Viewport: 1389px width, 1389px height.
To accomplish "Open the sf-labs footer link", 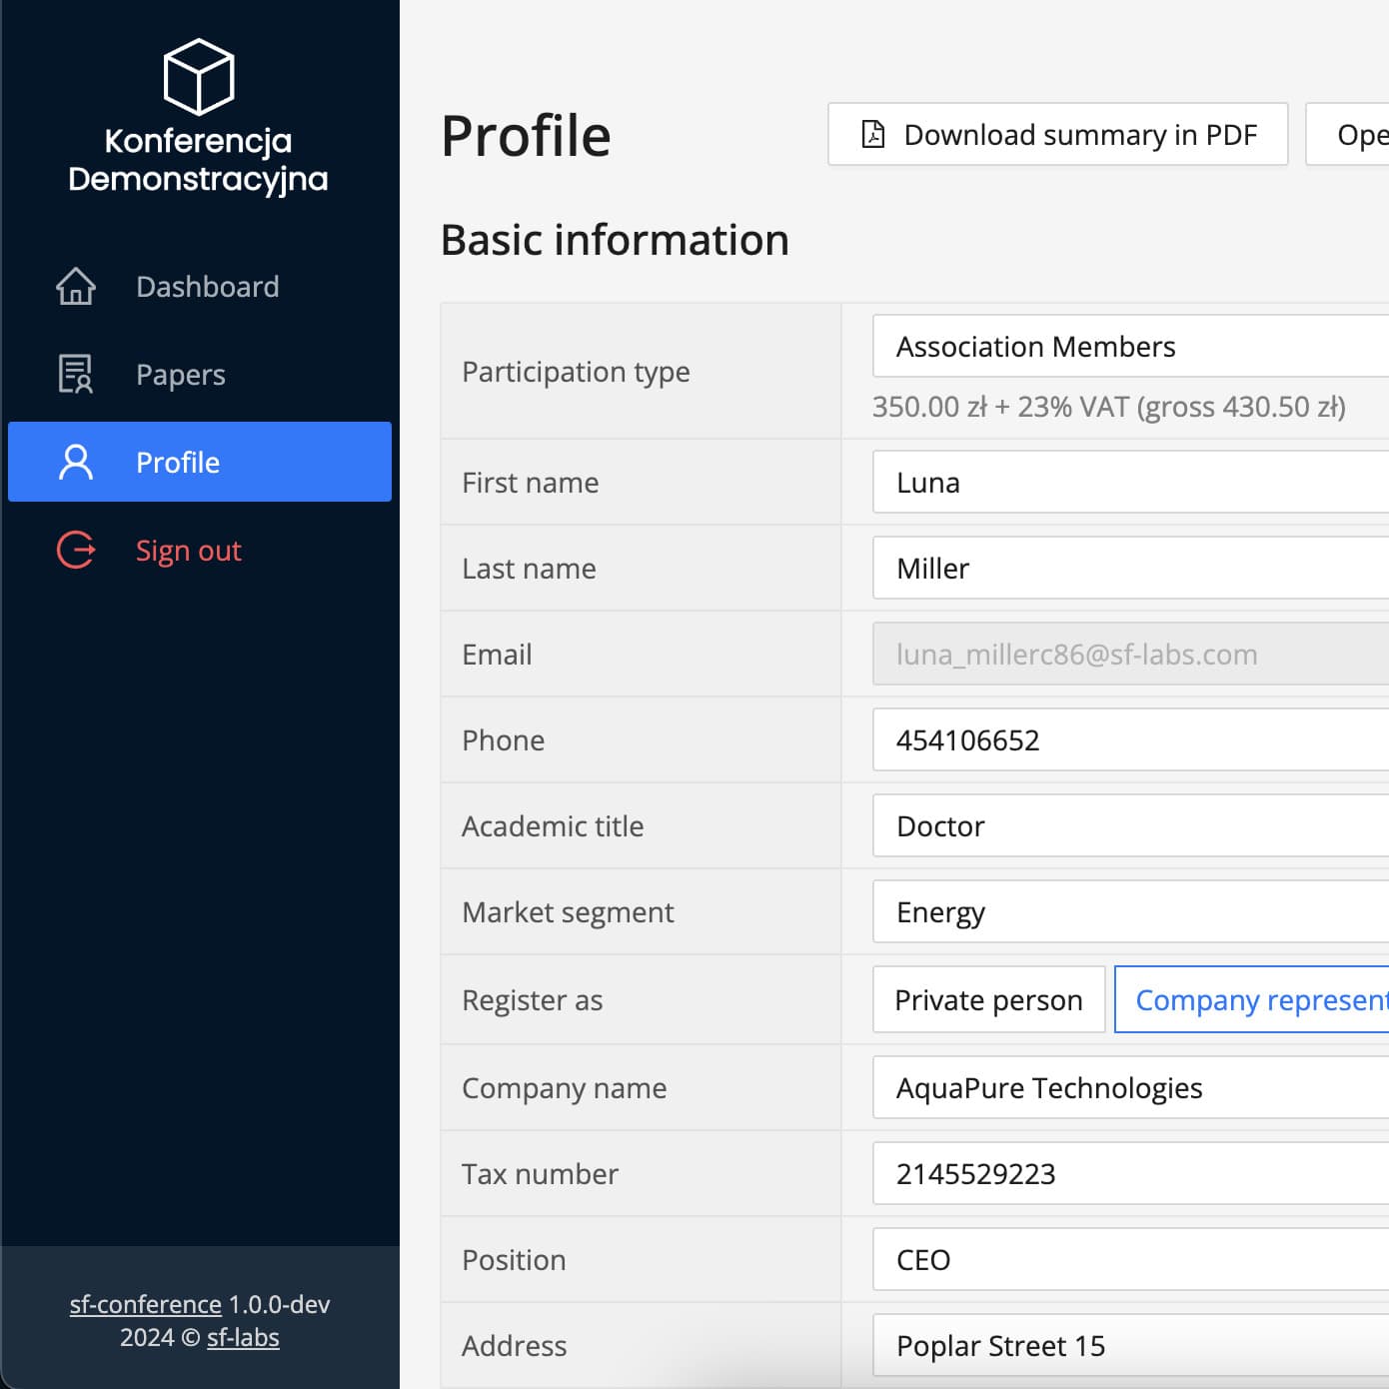I will pos(243,1337).
